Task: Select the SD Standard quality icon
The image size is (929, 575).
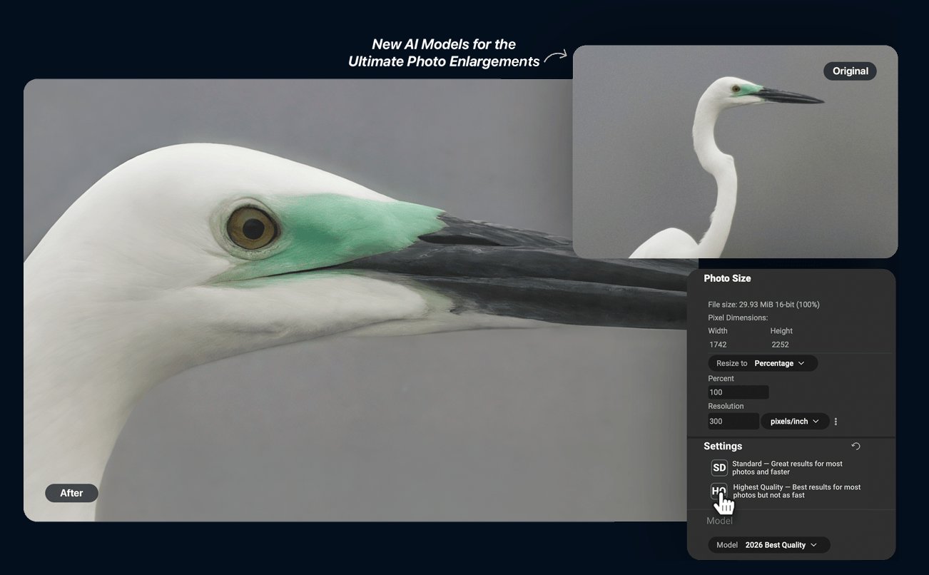Action: click(x=719, y=468)
